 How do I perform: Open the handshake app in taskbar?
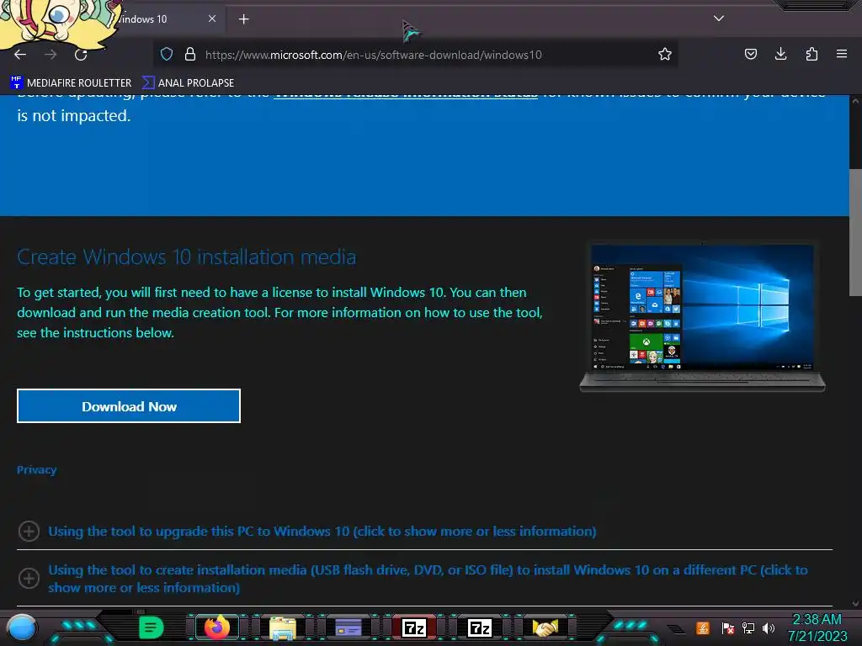[545, 627]
